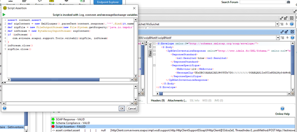The image size is (297, 132).
Task: Collapse the ReponseStandard XML node
Action: (154, 55)
